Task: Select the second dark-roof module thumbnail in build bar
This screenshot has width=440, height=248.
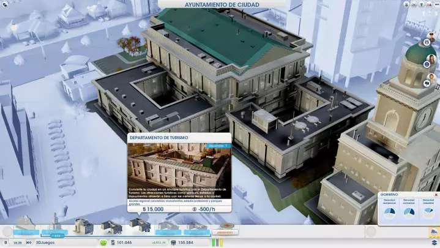Action: coord(111,227)
